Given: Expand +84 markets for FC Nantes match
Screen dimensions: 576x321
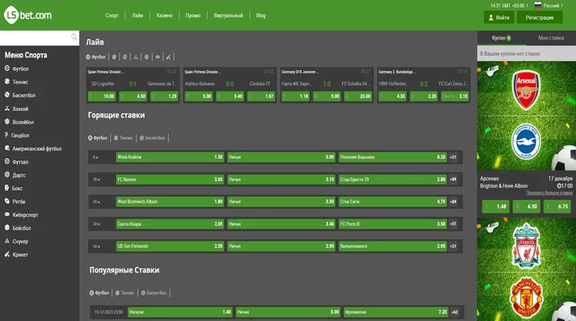Looking at the screenshot, I should coord(453,179).
